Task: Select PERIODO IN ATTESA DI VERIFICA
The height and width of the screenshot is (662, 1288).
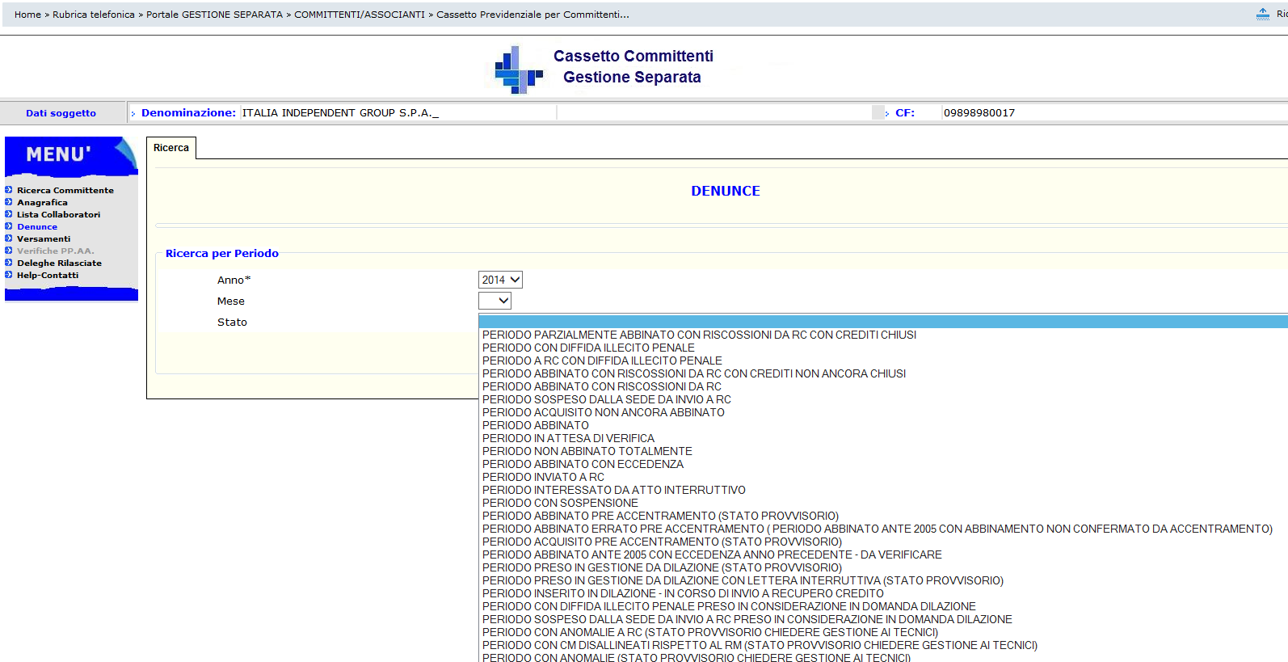Action: pyautogui.click(x=883, y=438)
